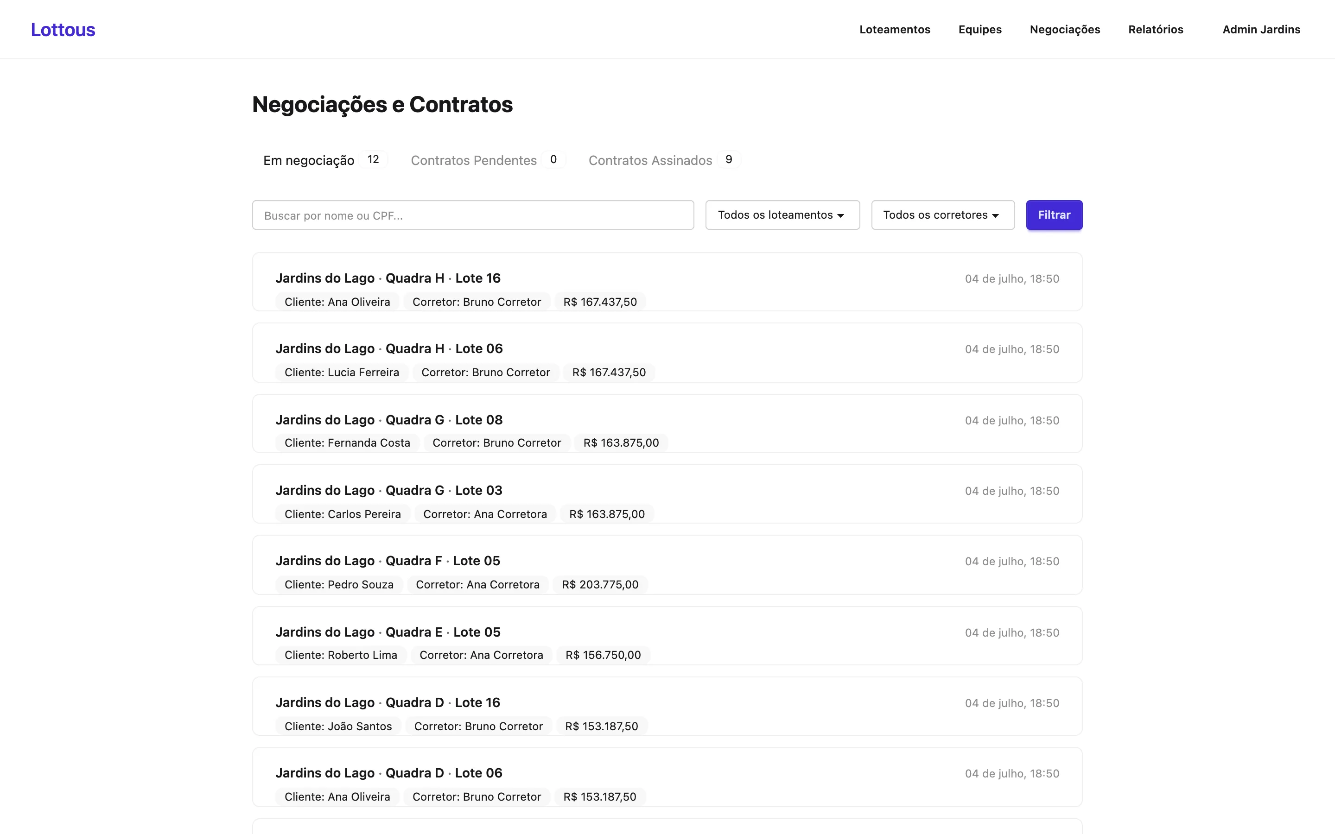
Task: Focus the Buscar por nome ou CPF field
Action: click(x=473, y=215)
